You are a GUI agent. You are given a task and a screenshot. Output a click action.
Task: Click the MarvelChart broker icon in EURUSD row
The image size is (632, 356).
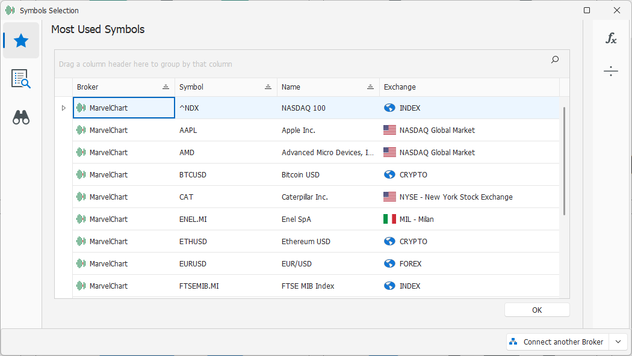[81, 264]
